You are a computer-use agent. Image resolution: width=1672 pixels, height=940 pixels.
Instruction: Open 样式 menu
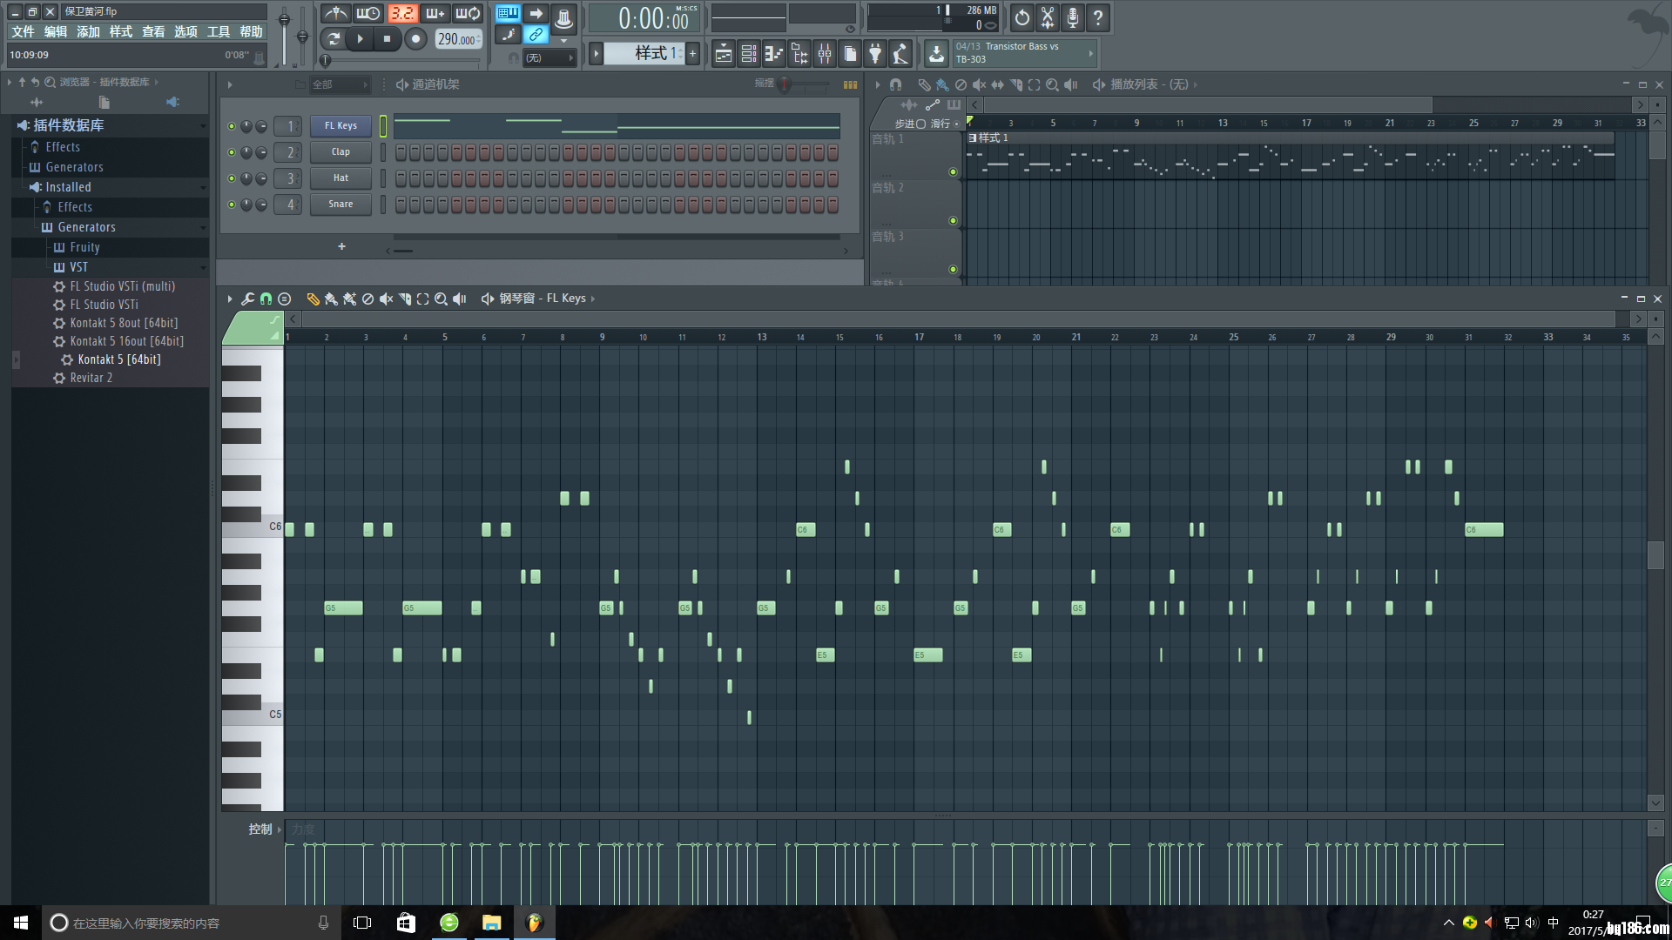point(121,32)
